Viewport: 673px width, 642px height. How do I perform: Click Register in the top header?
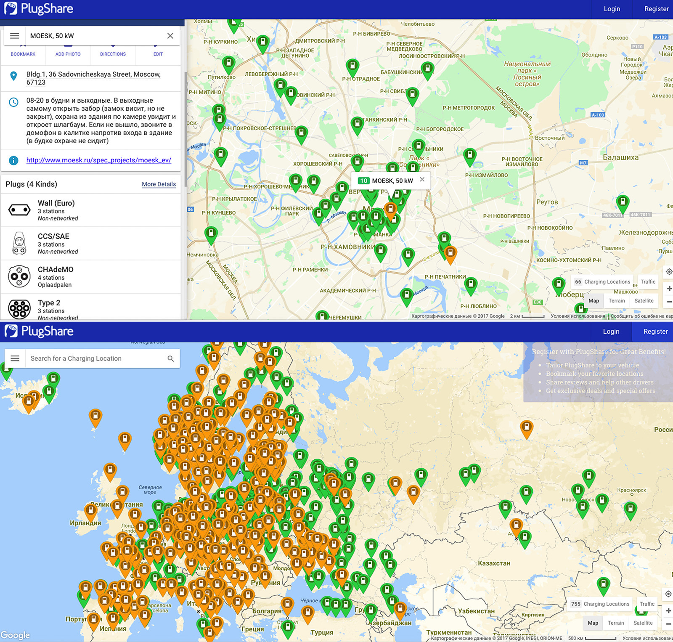coord(656,9)
